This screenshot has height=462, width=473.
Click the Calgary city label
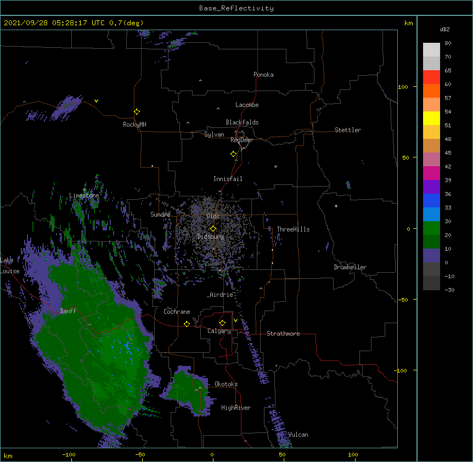point(219,331)
